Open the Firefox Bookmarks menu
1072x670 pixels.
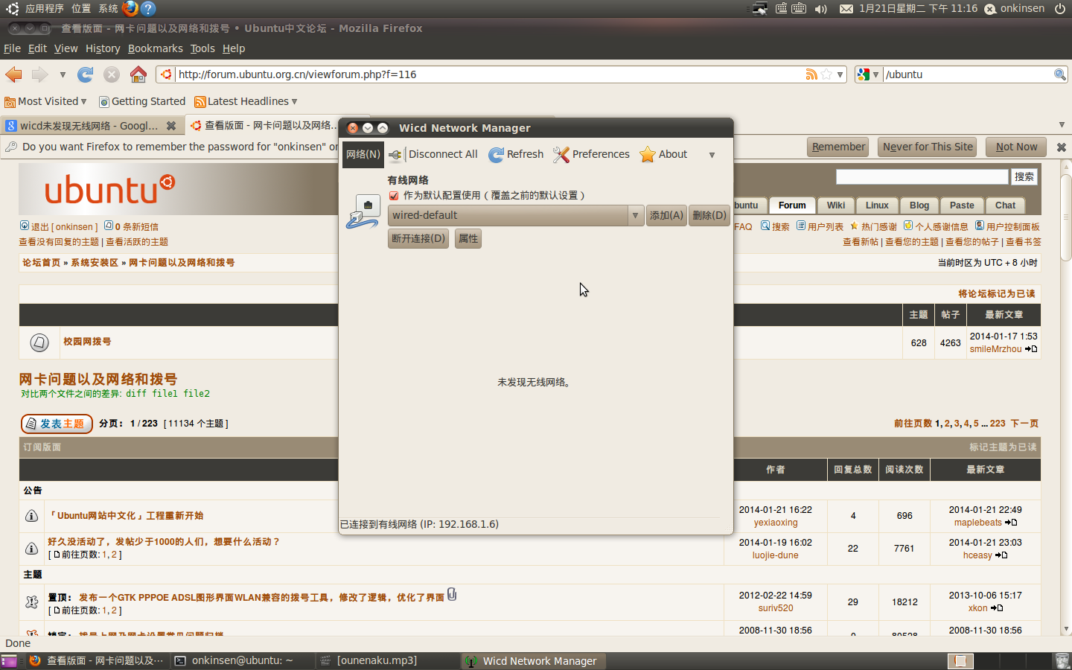pos(155,48)
